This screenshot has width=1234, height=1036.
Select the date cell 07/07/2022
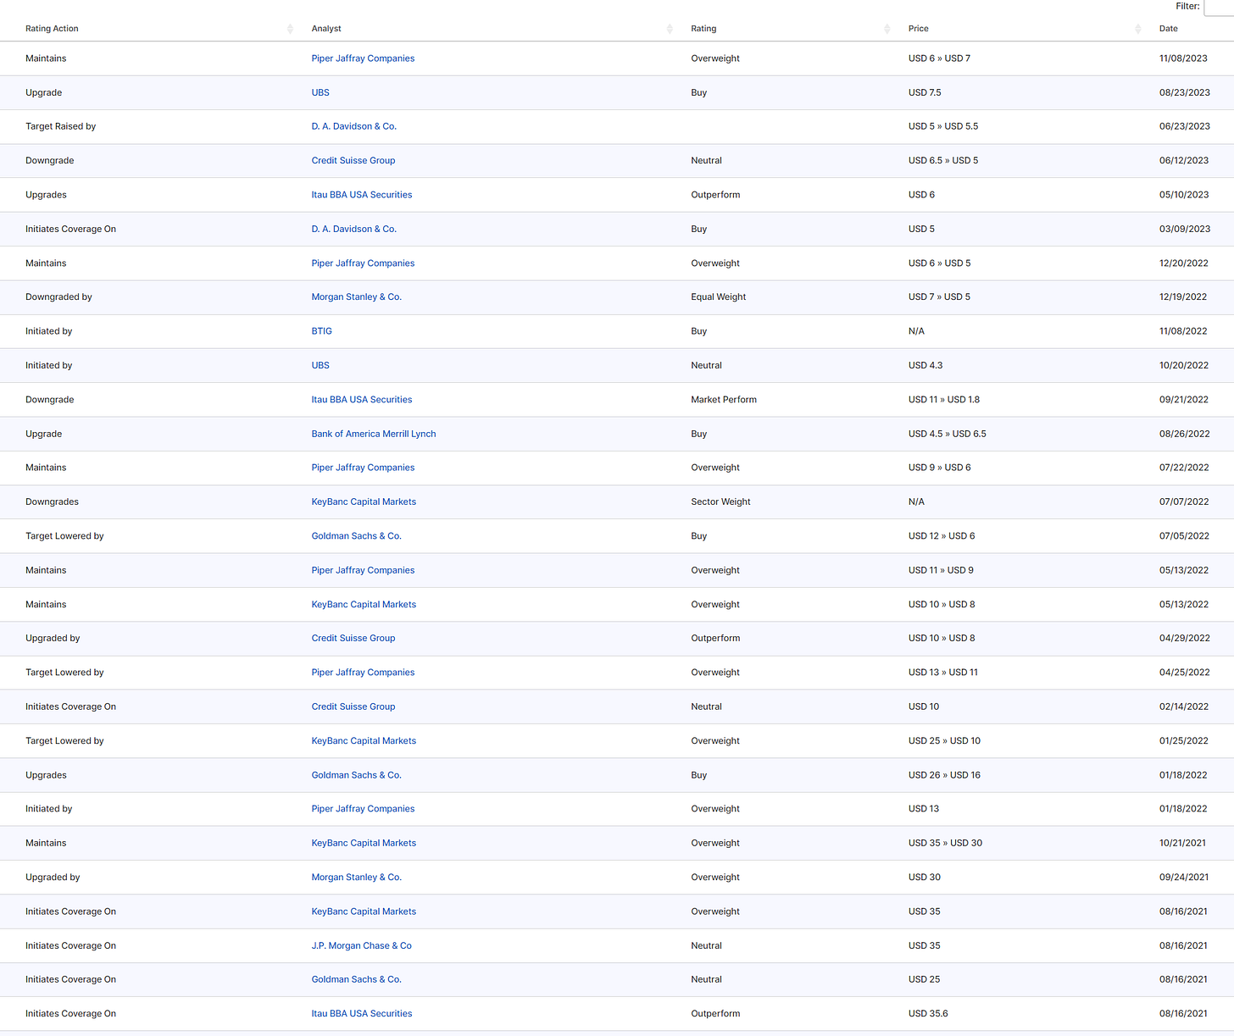pyautogui.click(x=1184, y=501)
